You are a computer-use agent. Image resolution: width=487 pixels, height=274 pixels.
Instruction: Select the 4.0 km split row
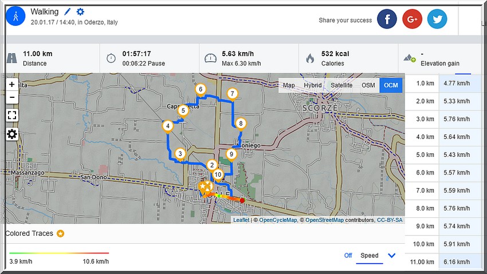point(443,137)
